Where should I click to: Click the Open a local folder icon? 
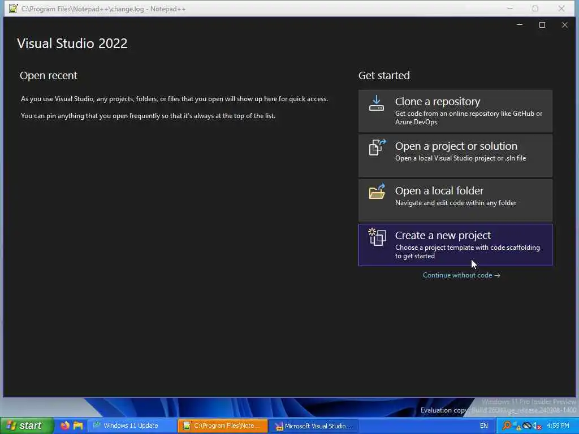(377, 192)
